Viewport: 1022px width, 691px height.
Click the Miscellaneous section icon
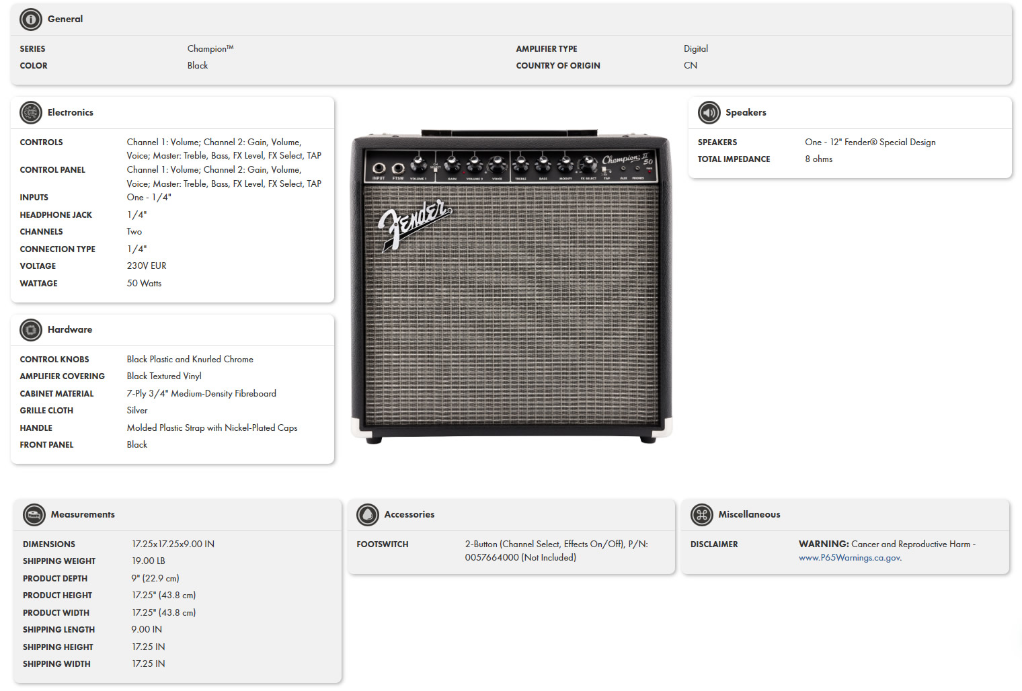[702, 515]
